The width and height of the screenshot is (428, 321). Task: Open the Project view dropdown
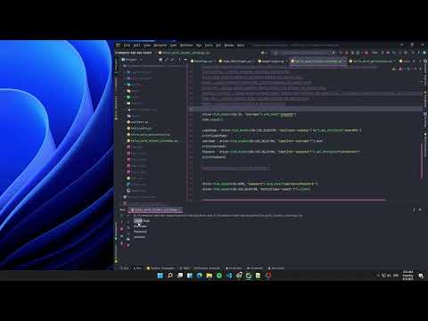pyautogui.click(x=132, y=60)
